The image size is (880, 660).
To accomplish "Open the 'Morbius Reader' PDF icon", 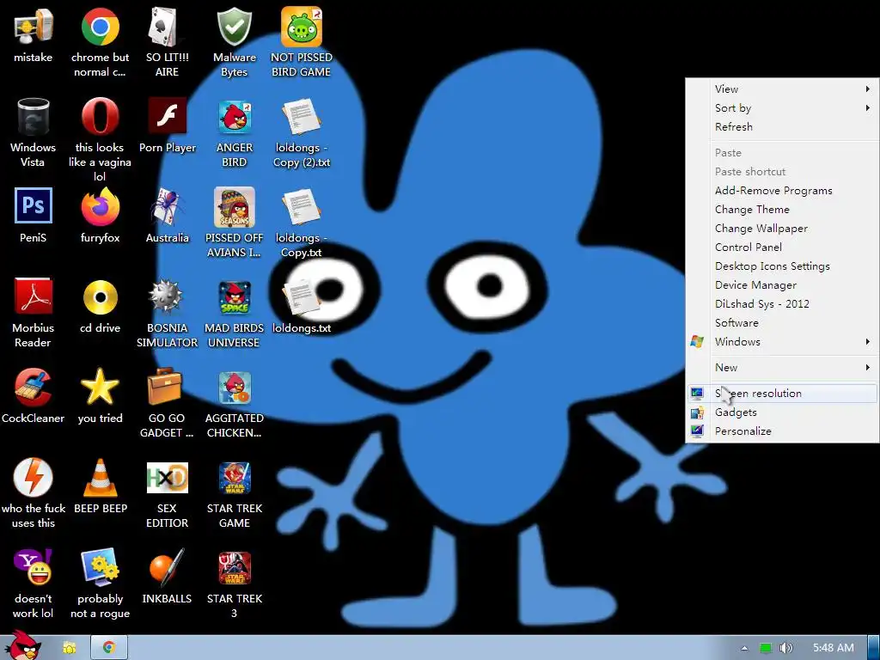I will pos(34,296).
